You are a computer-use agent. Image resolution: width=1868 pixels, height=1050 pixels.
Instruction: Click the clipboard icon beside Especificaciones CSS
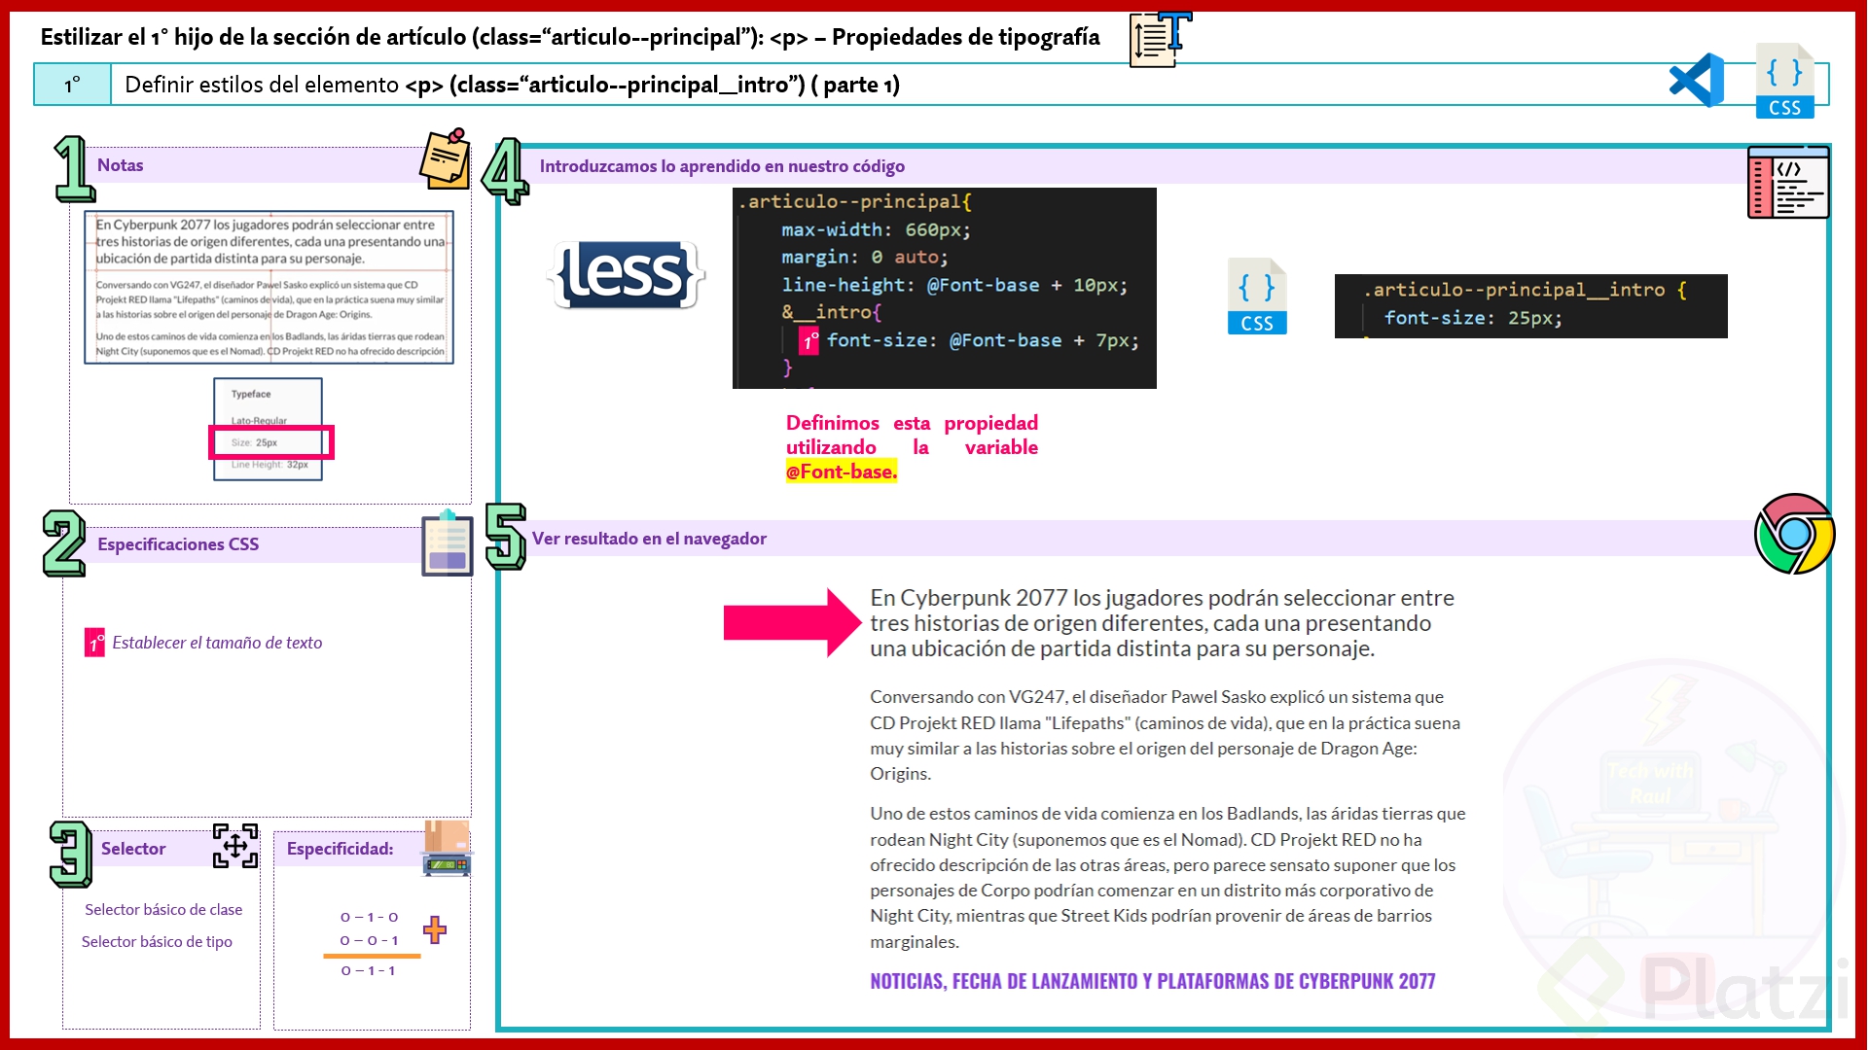click(447, 543)
